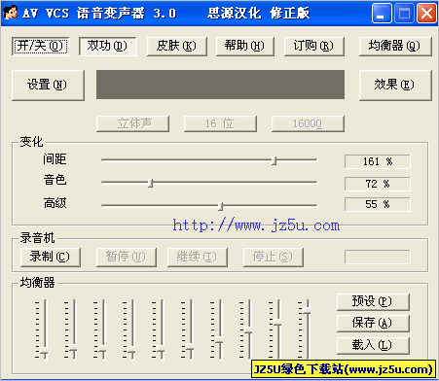
Task: Toggle the 开/关 (O) power button
Action: pyautogui.click(x=41, y=46)
